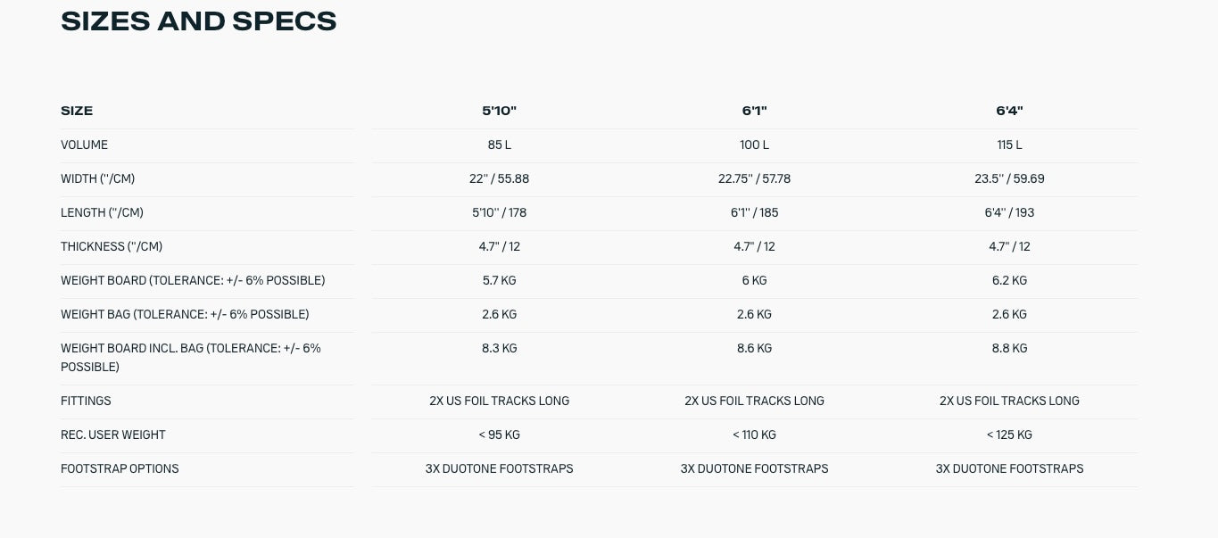Select the 5'10" size column header
The height and width of the screenshot is (538, 1218).
click(499, 111)
